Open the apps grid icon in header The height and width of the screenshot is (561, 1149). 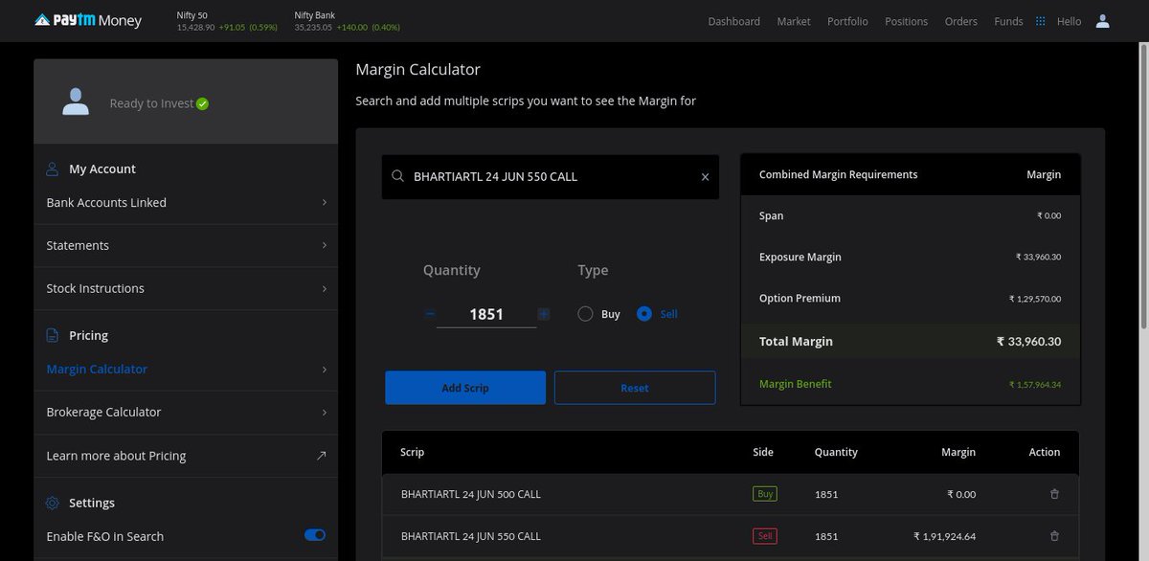(x=1040, y=21)
